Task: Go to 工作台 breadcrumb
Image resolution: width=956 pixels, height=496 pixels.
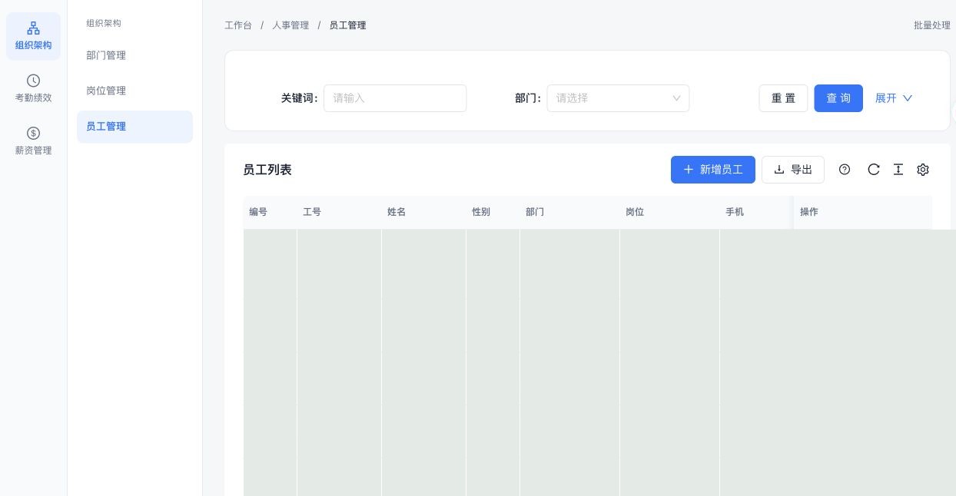Action: click(x=238, y=25)
